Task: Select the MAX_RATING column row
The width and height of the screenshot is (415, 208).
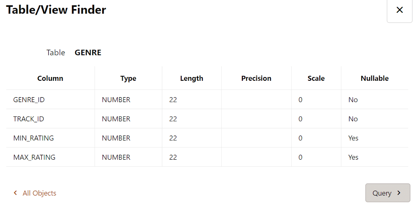Action: coord(34,157)
